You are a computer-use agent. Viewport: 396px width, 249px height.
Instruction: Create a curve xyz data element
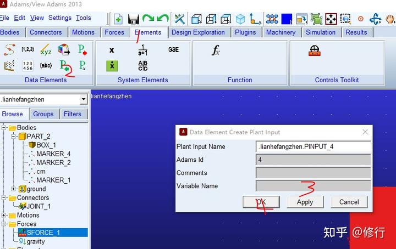click(x=46, y=49)
